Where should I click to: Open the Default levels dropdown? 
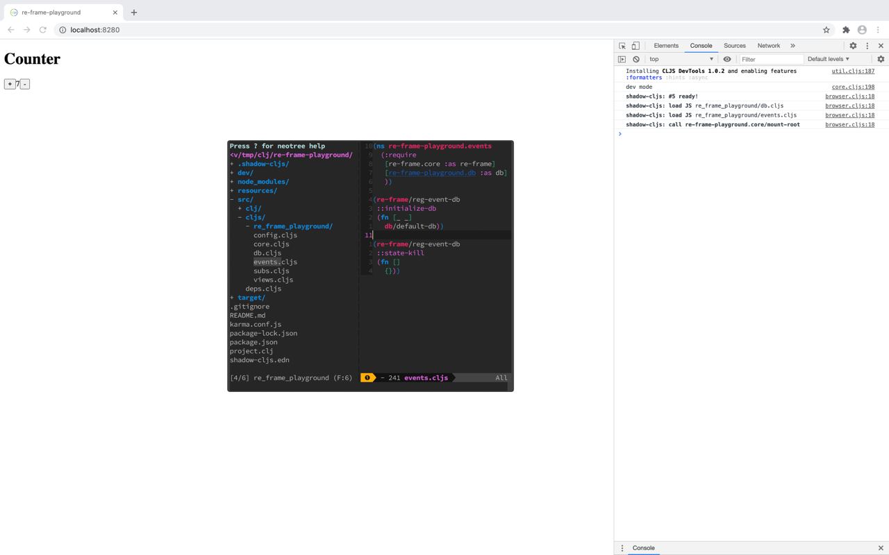coord(828,59)
